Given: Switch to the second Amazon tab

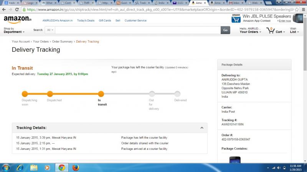Looking at the screenshot, I should pyautogui.click(x=217, y=3).
